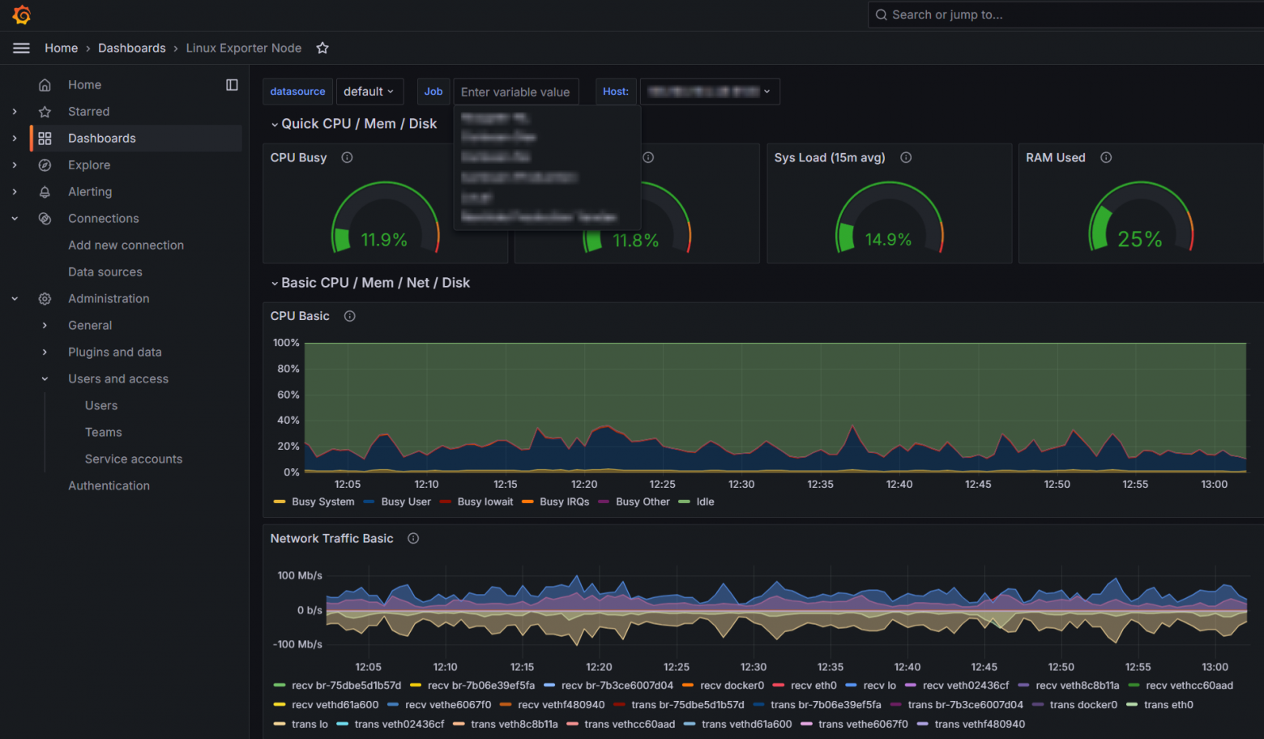Open the default datasource dropdown

pyautogui.click(x=369, y=92)
